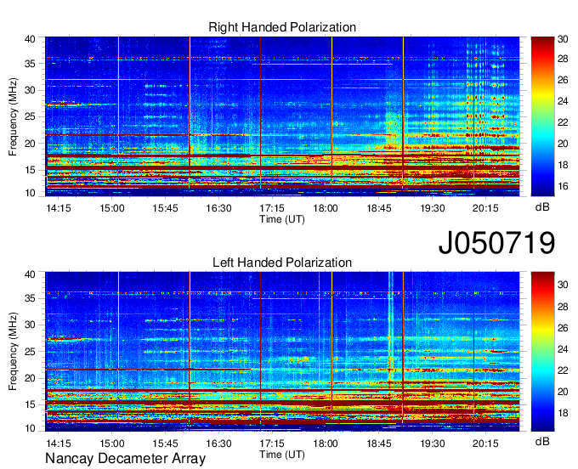Click the "18:45" time tick on the right-handed plot

tap(379, 208)
